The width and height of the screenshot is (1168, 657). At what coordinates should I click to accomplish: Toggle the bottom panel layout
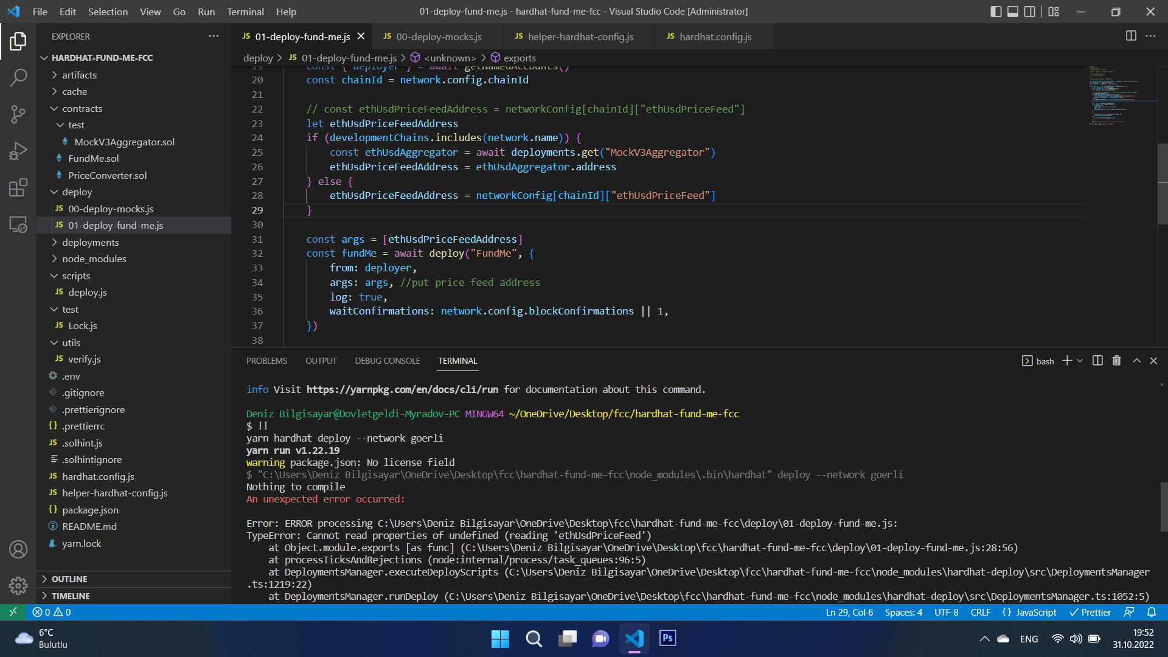coord(1013,12)
